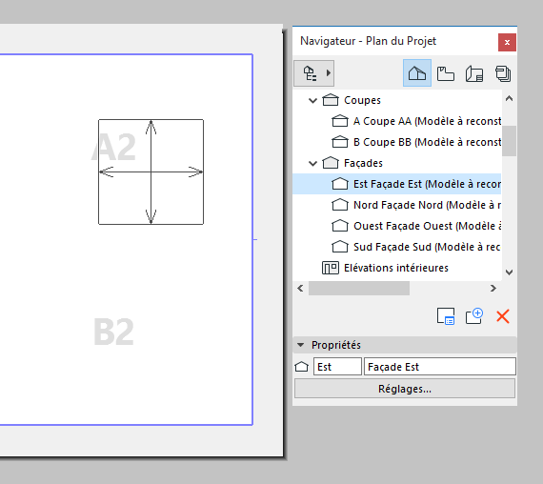Select Ouest Façade Ouest item

[427, 226]
